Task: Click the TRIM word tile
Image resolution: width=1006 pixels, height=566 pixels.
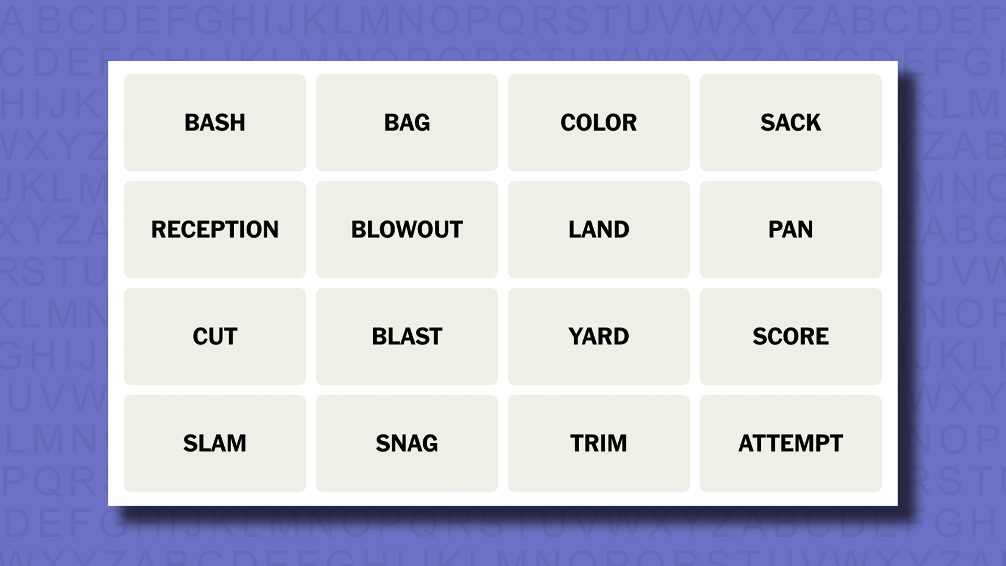Action: pos(598,443)
